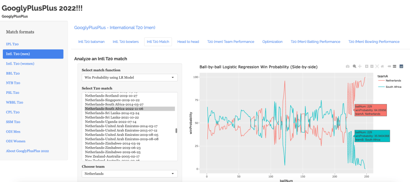Select the Zoom magnifier tool
The image size is (410, 182).
coord(354,66)
